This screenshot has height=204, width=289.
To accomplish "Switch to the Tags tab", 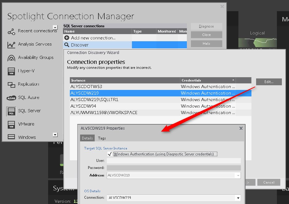I will [x=102, y=138].
